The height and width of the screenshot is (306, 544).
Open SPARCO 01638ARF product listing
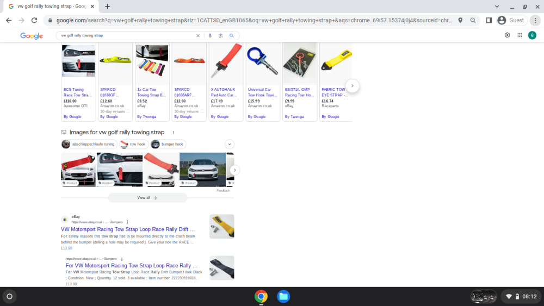pyautogui.click(x=185, y=92)
